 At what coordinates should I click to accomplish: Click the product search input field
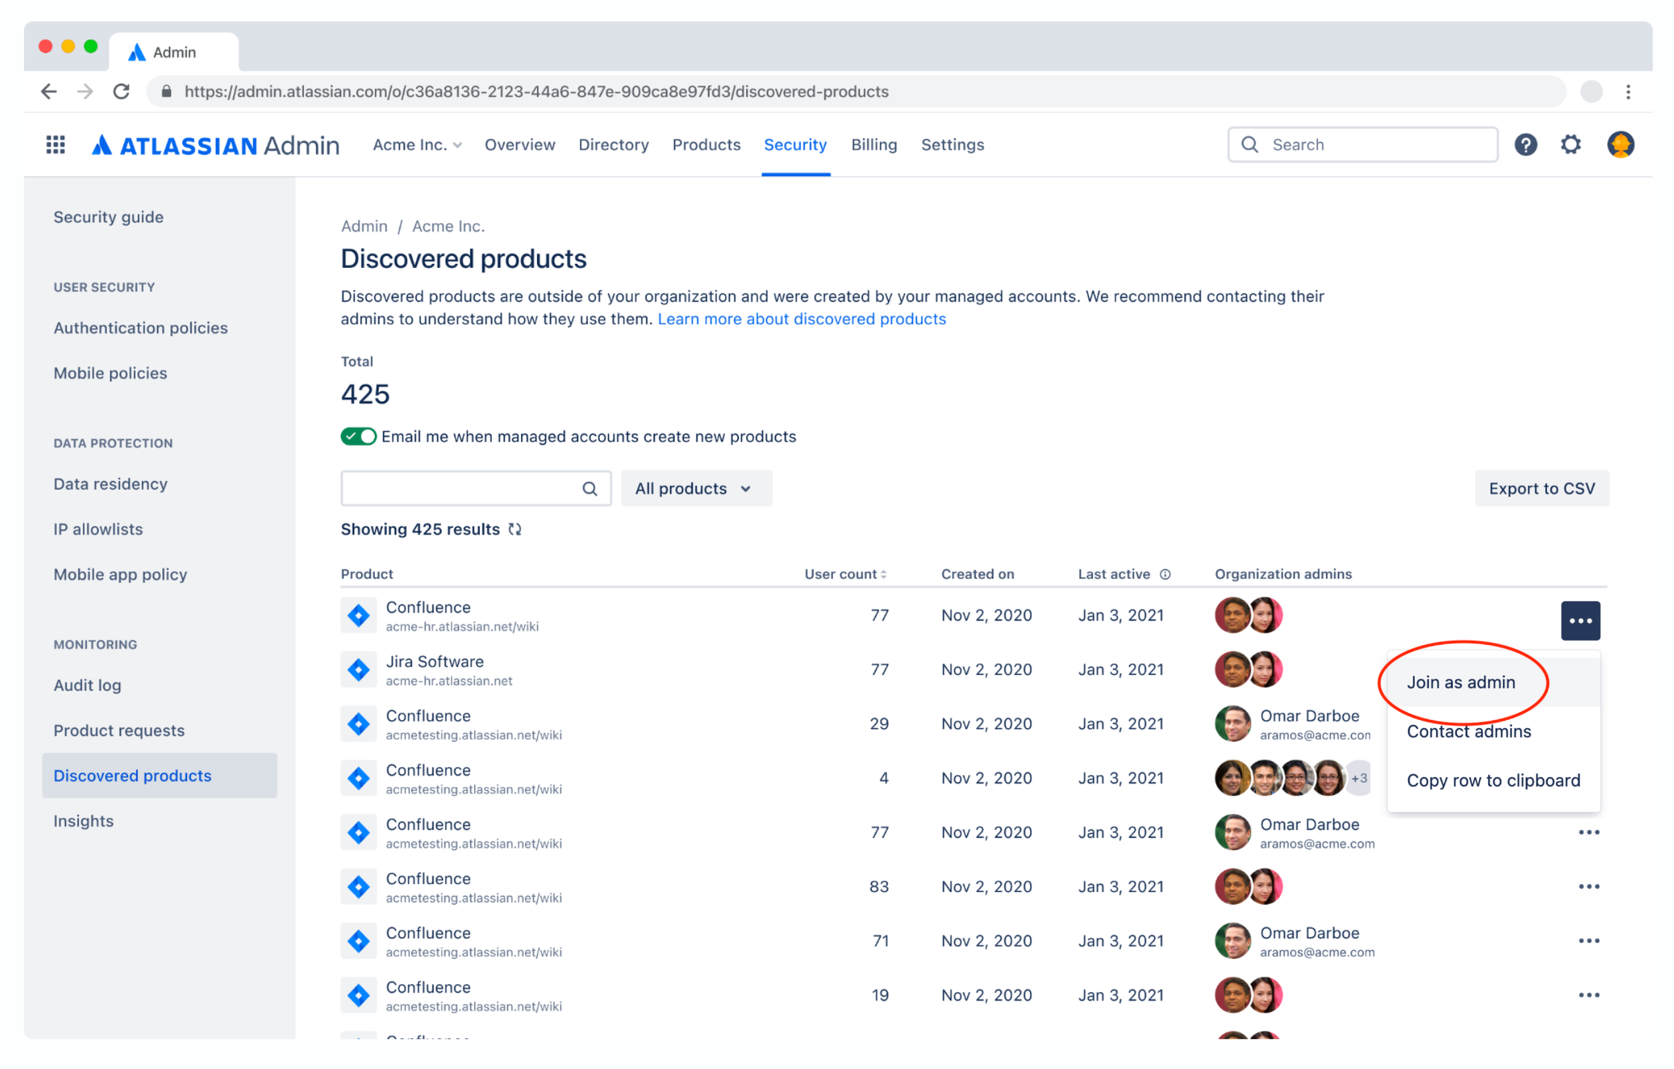pos(459,488)
